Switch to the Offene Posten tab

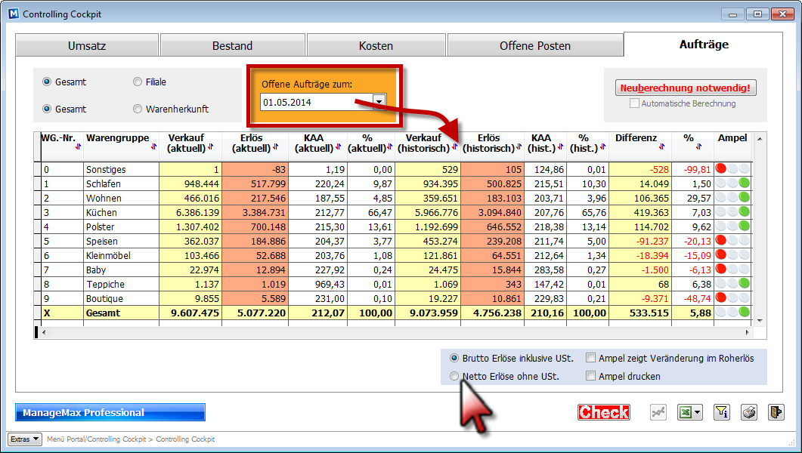(535, 45)
